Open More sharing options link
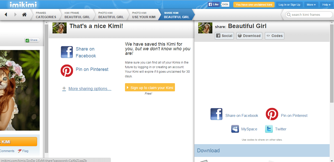The height and width of the screenshot is (162, 334). pos(90,89)
